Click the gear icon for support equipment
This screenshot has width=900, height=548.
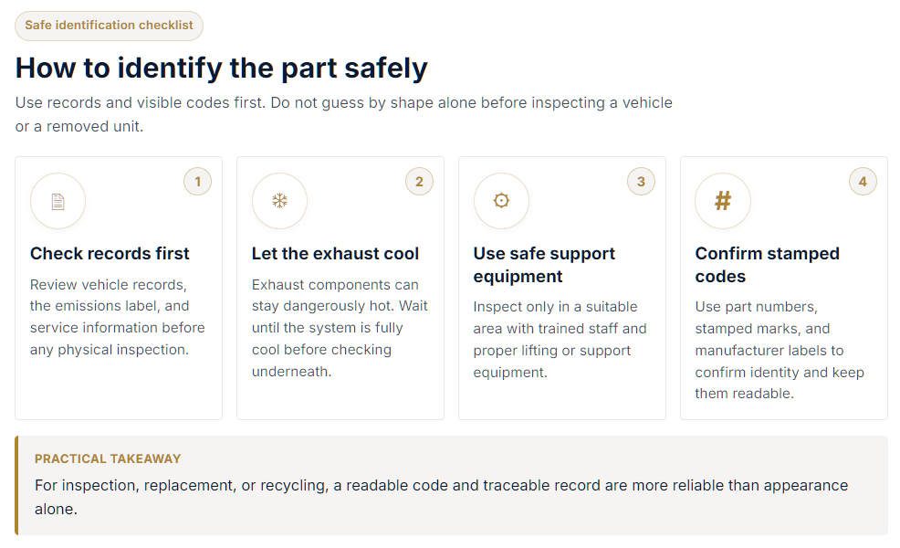[501, 201]
